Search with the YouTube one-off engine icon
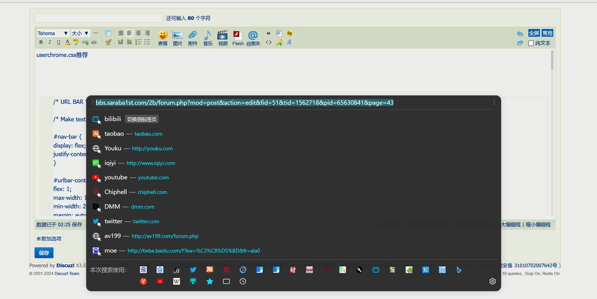 click(x=160, y=281)
